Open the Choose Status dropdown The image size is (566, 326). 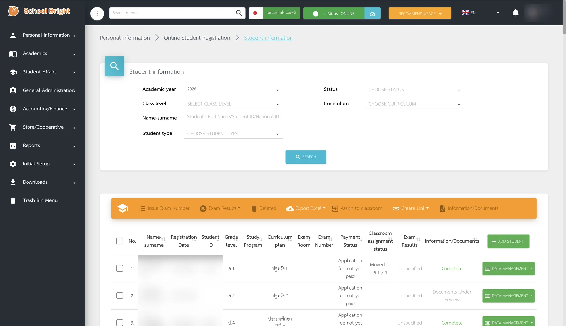click(x=415, y=90)
